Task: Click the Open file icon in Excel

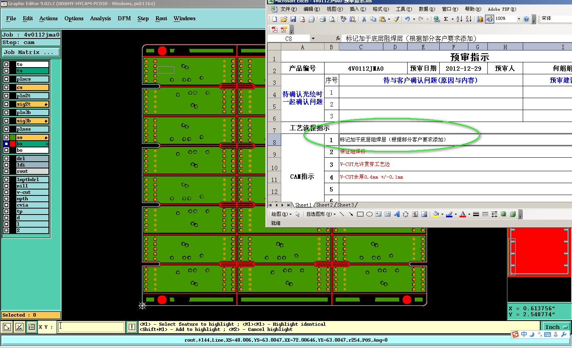Action: point(284,19)
